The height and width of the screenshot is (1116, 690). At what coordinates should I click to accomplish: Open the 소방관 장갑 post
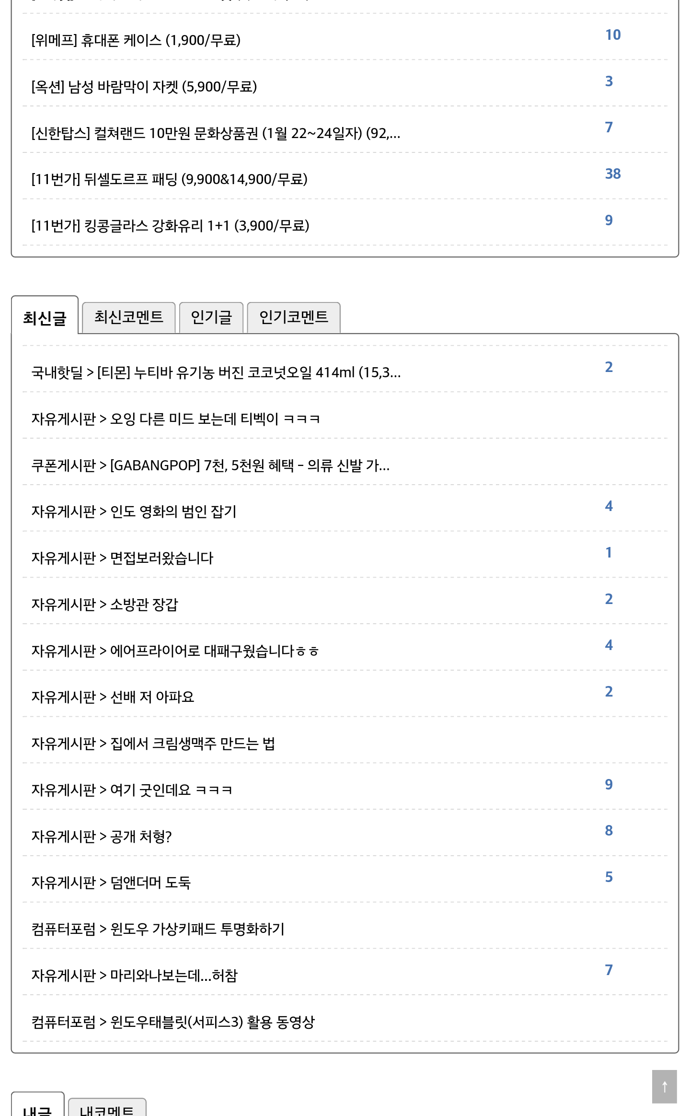click(104, 604)
